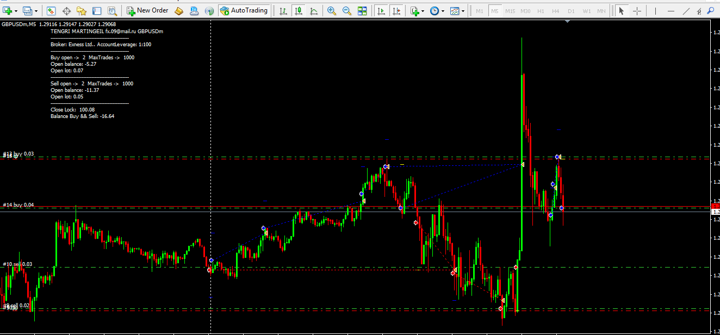The height and width of the screenshot is (335, 720).
Task: Switch chart to line chart
Action: click(314, 10)
